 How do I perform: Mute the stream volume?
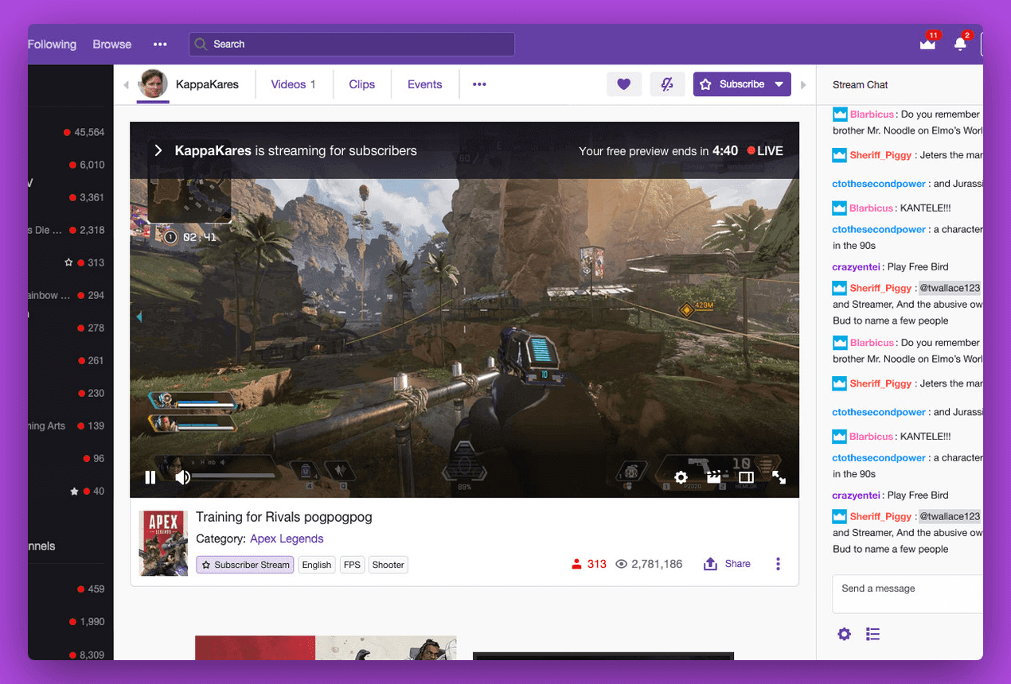tap(182, 477)
